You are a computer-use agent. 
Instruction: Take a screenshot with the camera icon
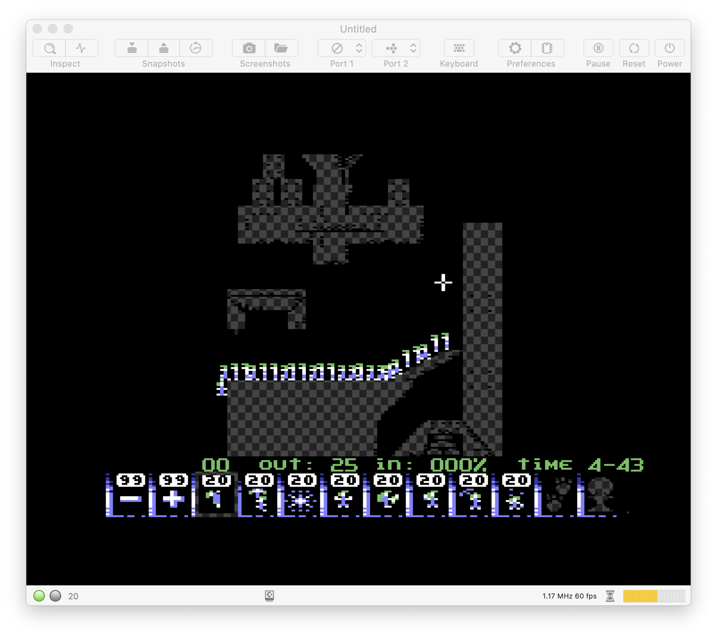tap(249, 48)
